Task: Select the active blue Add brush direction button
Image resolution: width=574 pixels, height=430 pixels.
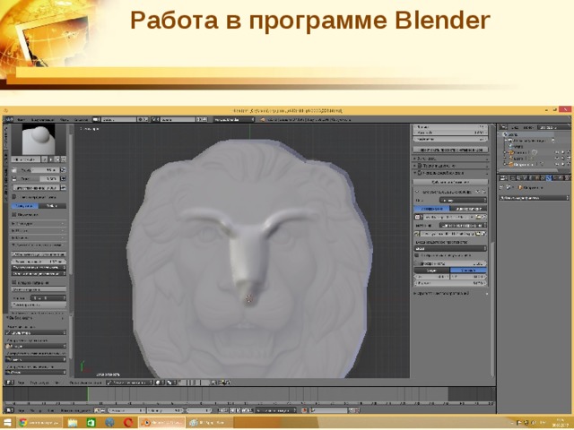Action: 24,206
